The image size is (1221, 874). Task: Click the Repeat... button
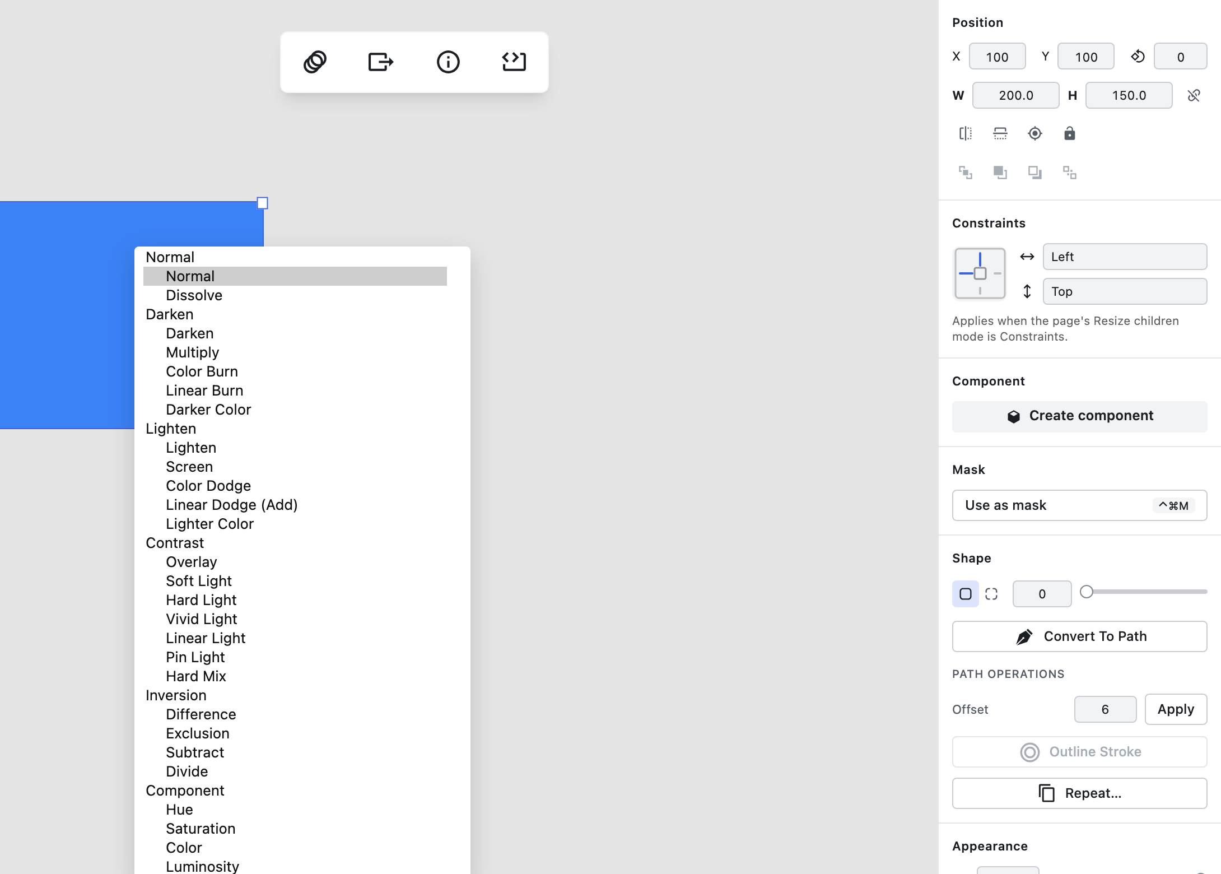pos(1079,793)
